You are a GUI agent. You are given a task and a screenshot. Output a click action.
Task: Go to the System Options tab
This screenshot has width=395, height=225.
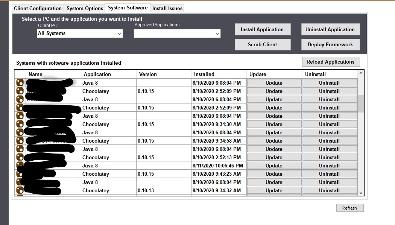click(x=85, y=8)
